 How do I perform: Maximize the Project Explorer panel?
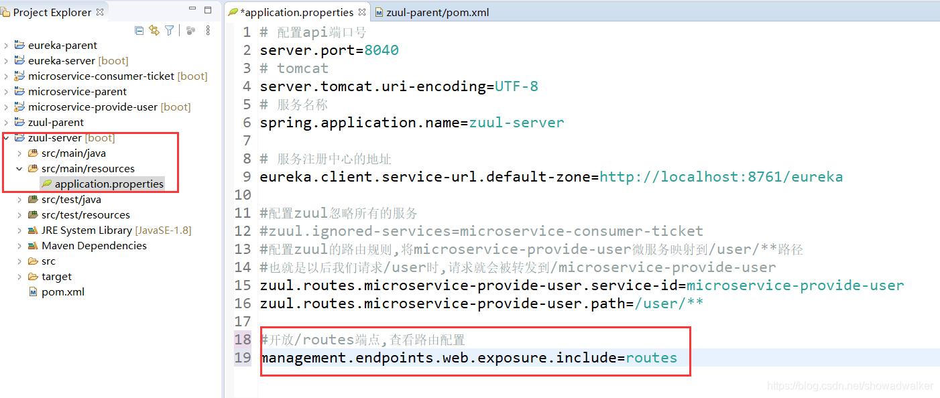pyautogui.click(x=208, y=10)
